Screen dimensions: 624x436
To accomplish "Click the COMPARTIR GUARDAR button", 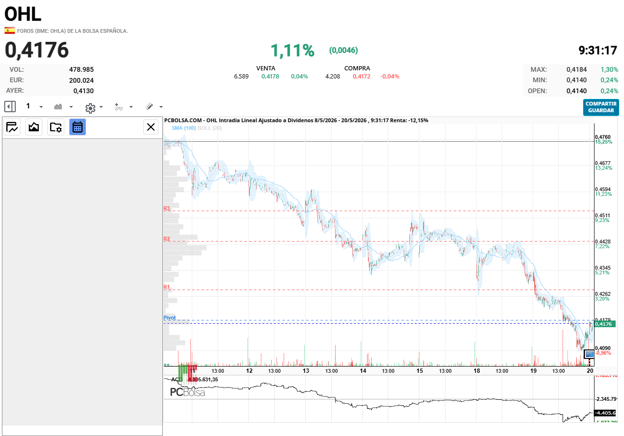I will point(601,107).
